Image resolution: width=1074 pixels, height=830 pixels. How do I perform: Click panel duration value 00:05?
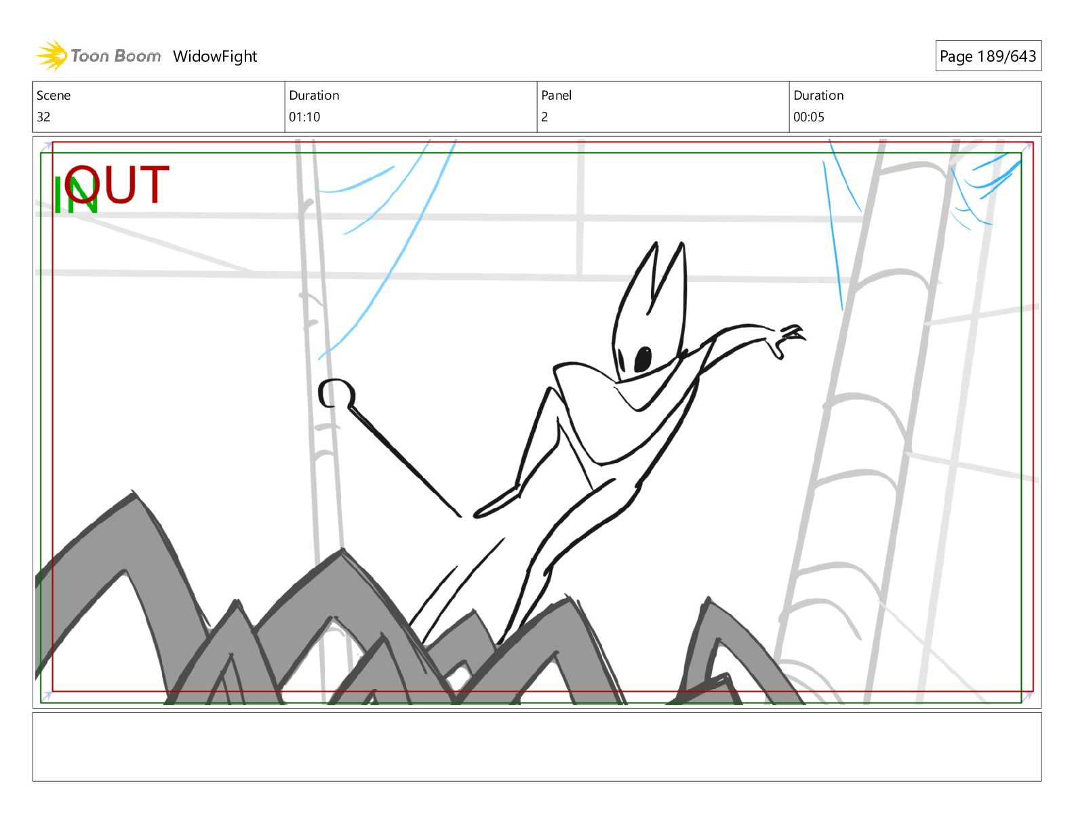pyautogui.click(x=809, y=117)
